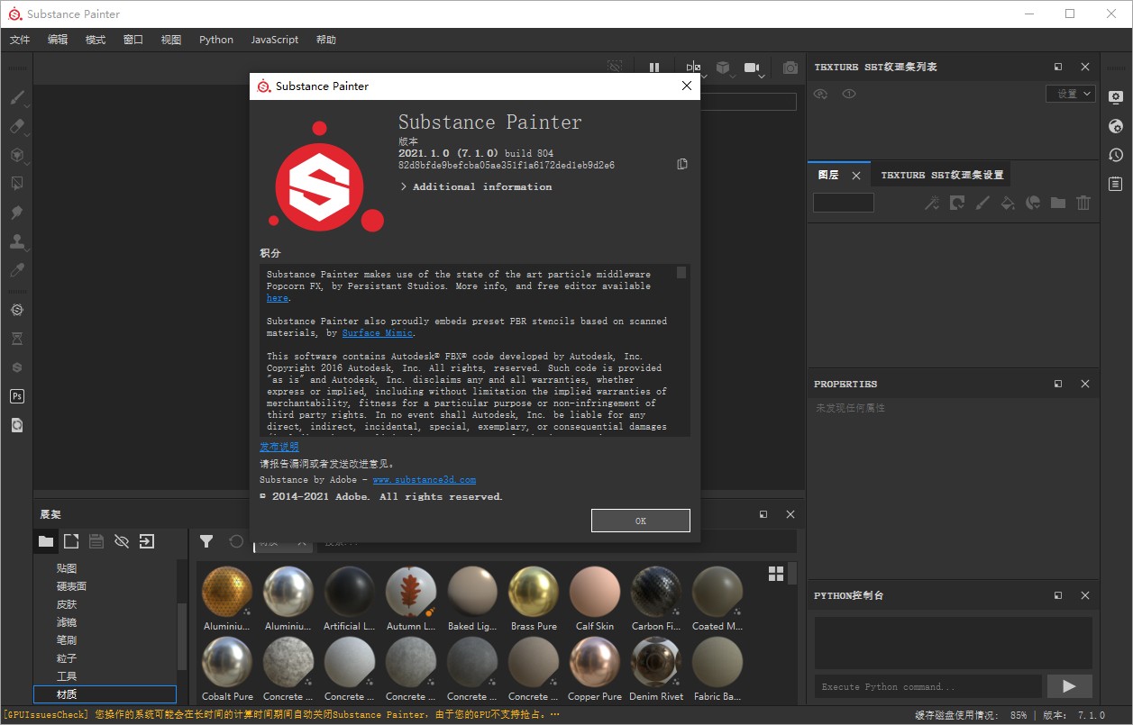Image resolution: width=1133 pixels, height=725 pixels.
Task: Open the 设置 dropdown in Texture Set list
Action: pyautogui.click(x=1071, y=94)
